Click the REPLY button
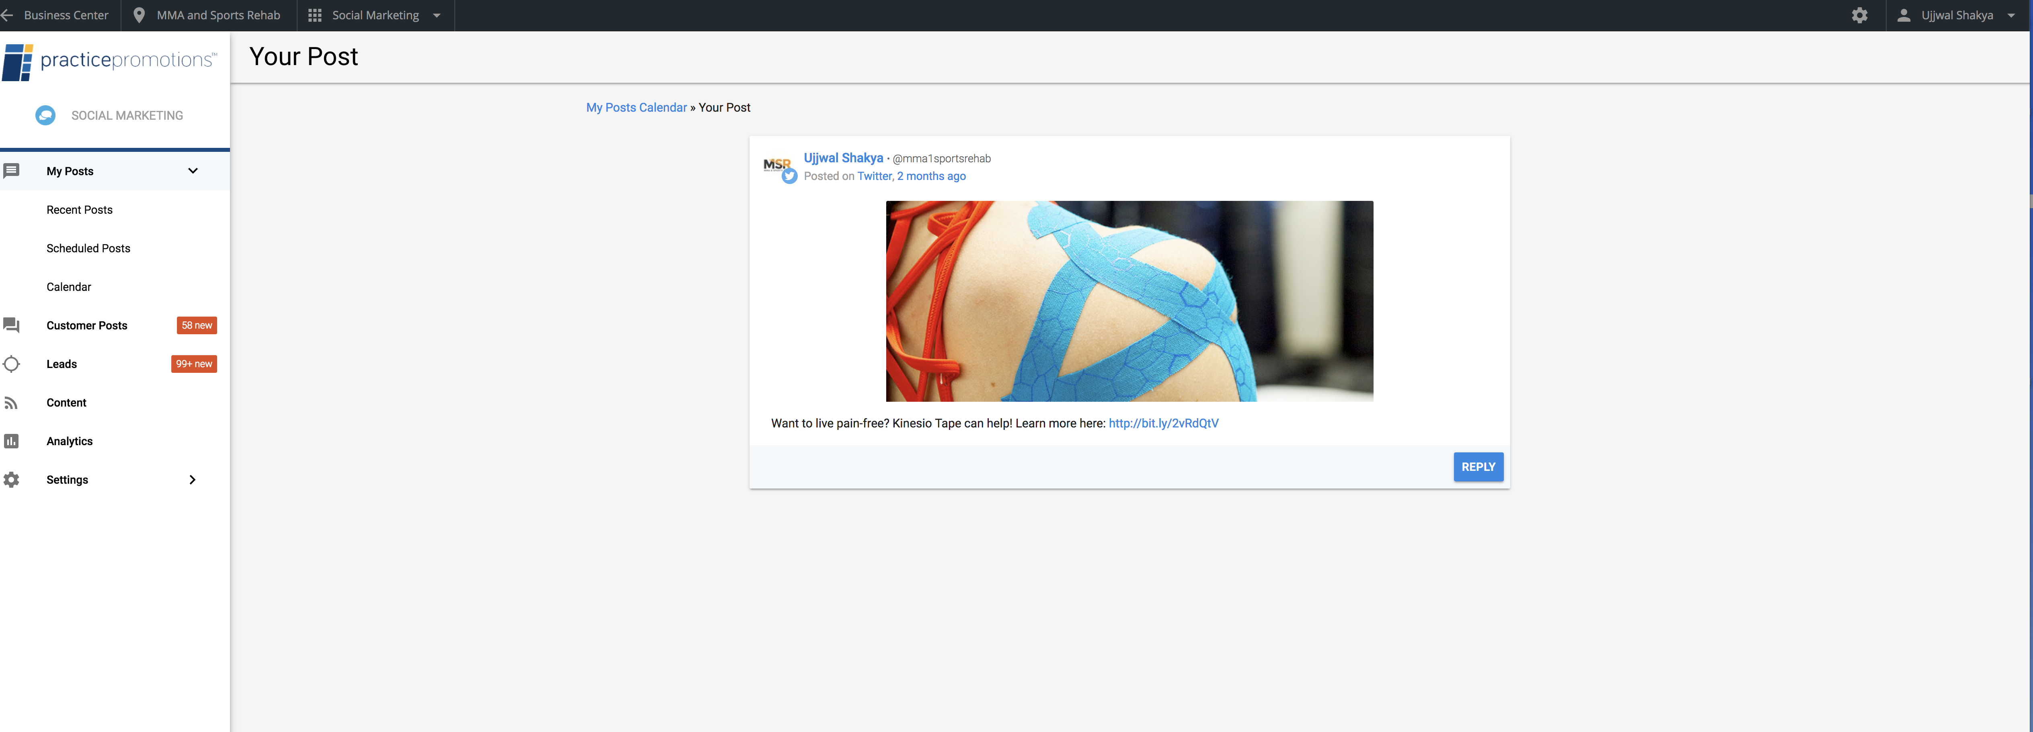2033x732 pixels. pos(1478,467)
